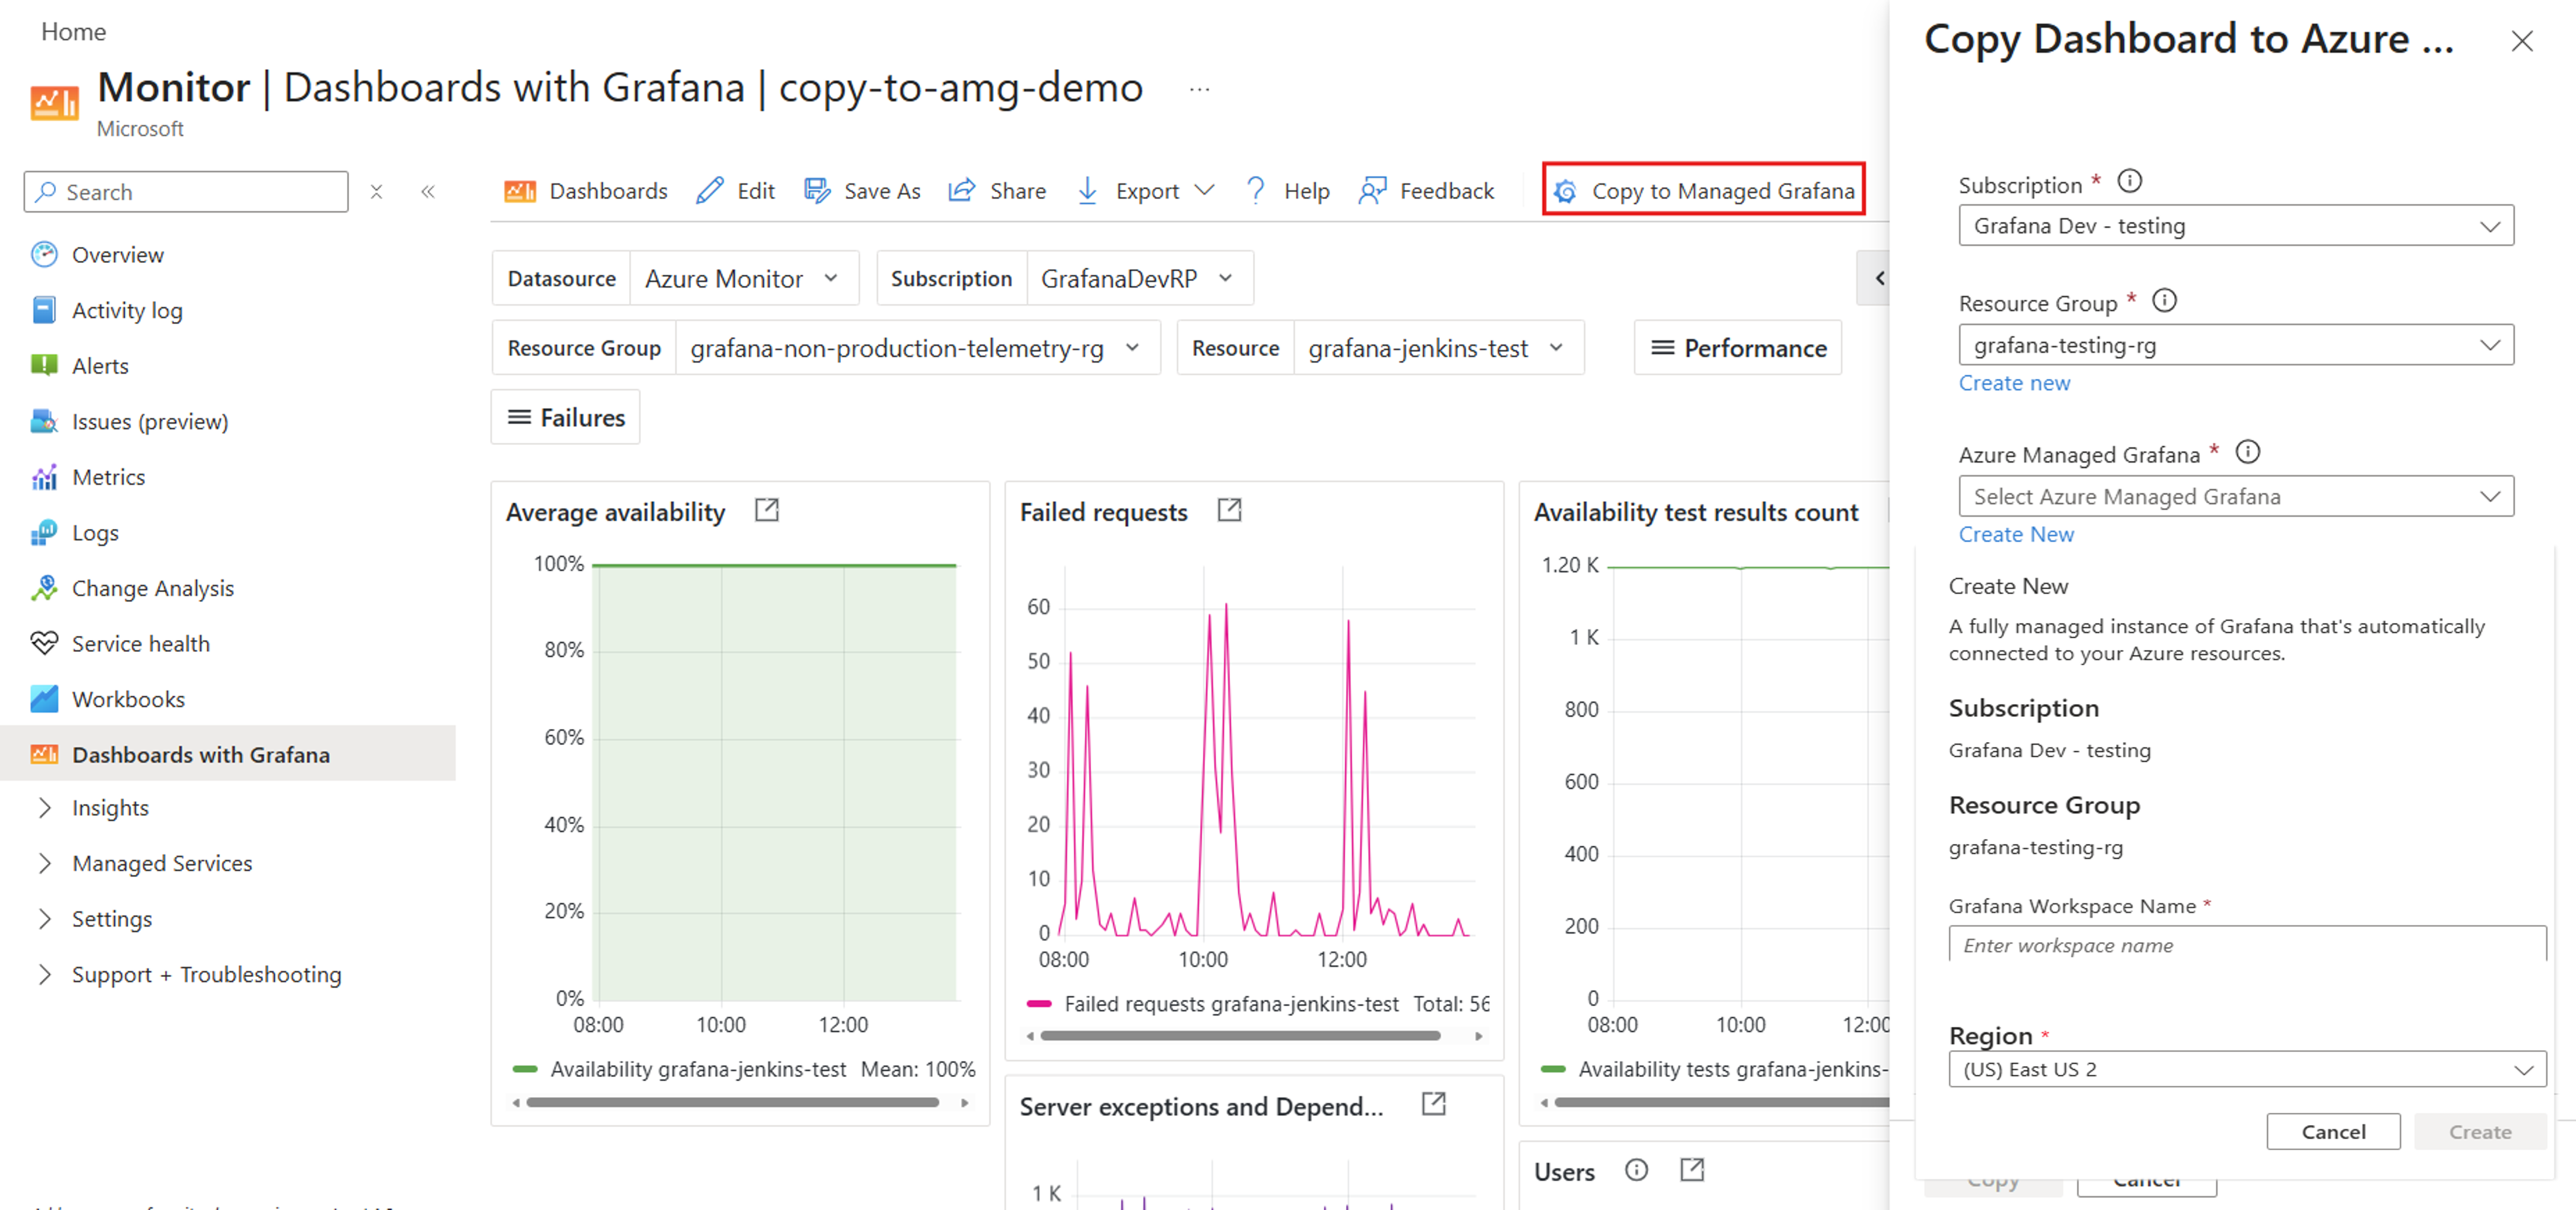Screen dimensions: 2576x1210
Task: Select Dashboards with Grafana sidebar item
Action: [228, 754]
